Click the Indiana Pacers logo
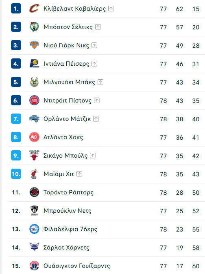 34,64
